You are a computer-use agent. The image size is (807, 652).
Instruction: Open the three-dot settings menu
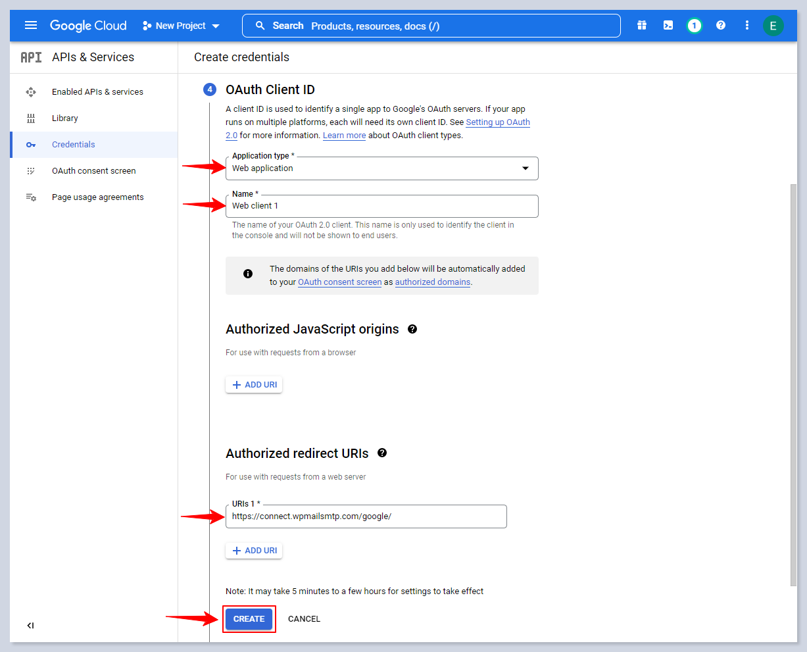pyautogui.click(x=747, y=26)
